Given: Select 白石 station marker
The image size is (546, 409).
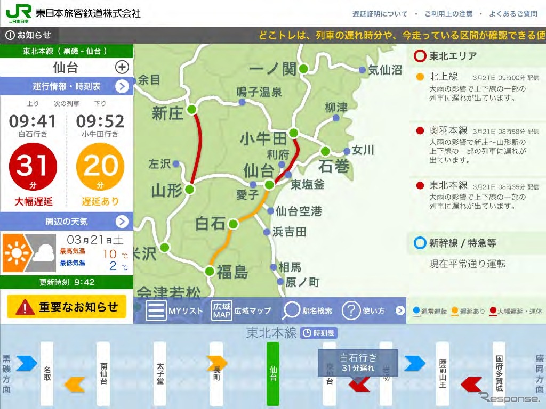Looking at the screenshot, I should click(x=234, y=224).
